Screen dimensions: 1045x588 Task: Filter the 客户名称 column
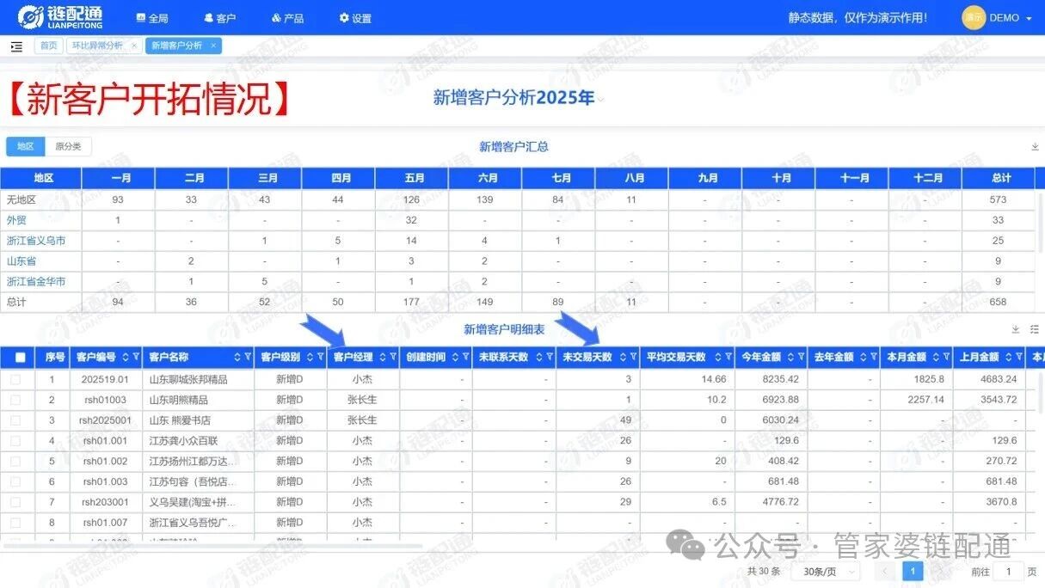(248, 358)
